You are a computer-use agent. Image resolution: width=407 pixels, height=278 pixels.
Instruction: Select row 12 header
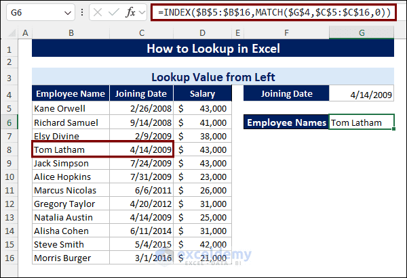coord(9,204)
